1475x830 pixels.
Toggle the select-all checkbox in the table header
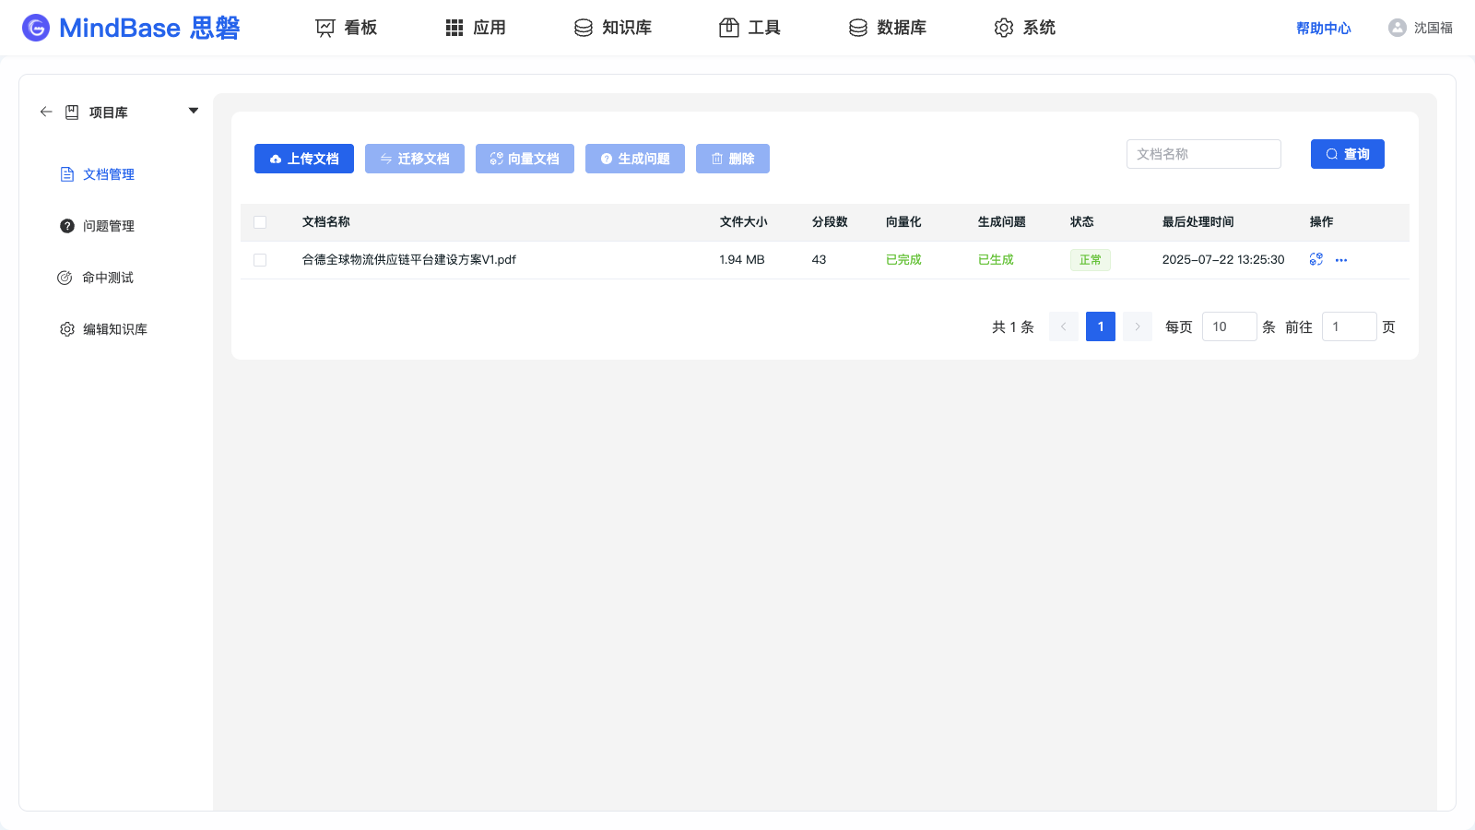[260, 222]
